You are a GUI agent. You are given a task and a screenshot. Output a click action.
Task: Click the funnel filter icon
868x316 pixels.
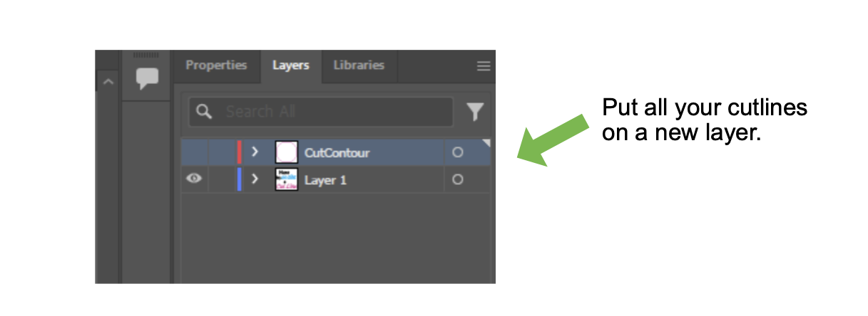(475, 112)
